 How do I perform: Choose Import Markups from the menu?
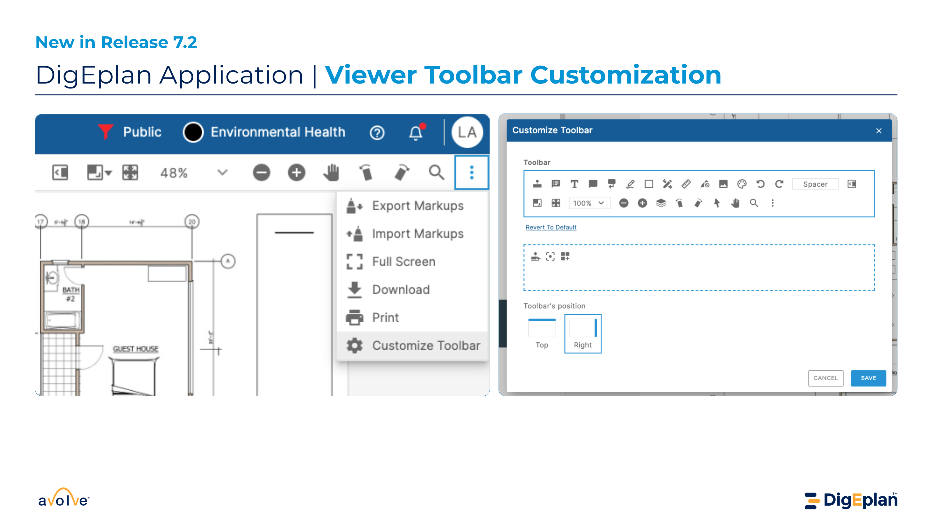point(413,233)
